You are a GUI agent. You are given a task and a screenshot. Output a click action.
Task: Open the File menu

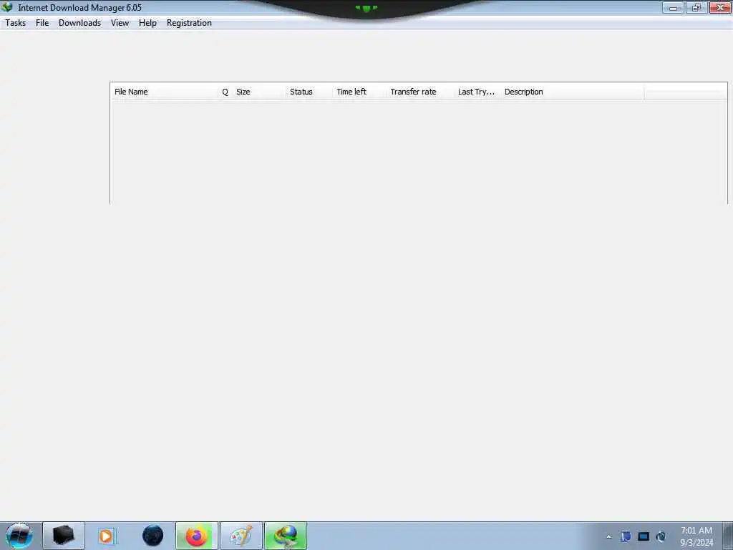pos(42,23)
